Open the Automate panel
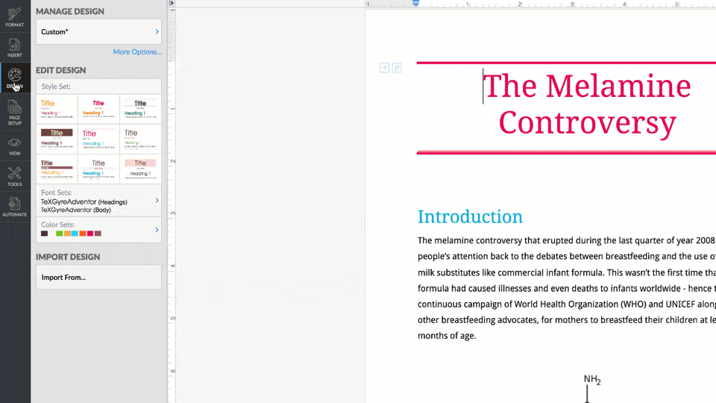This screenshot has width=716, height=403. [x=15, y=206]
